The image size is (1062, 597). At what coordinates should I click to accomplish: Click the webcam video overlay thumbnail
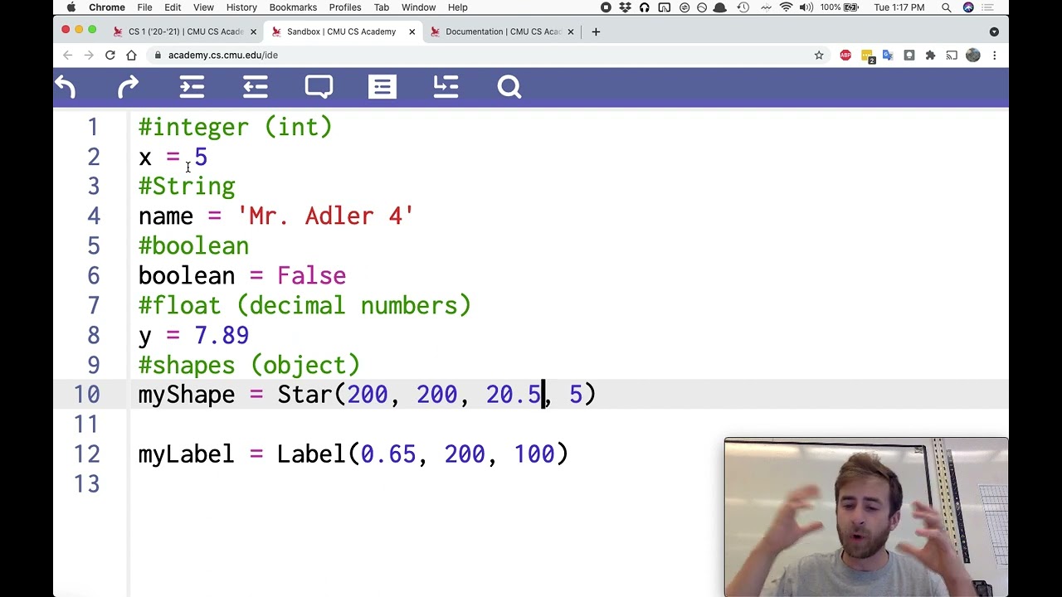tap(866, 517)
